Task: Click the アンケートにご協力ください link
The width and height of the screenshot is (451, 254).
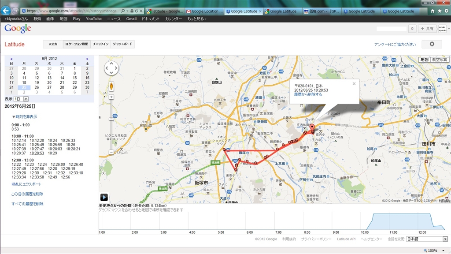Action: (x=395, y=45)
